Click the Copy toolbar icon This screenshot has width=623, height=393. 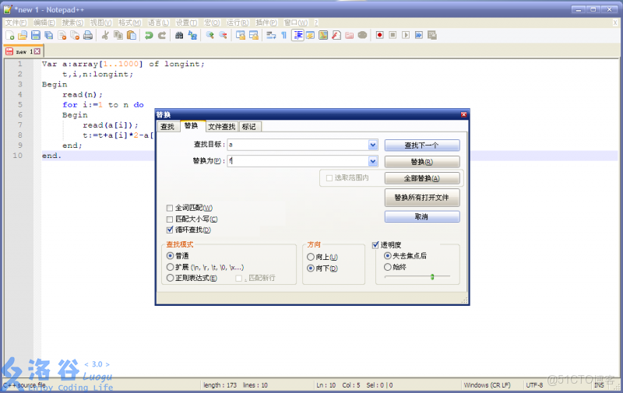(118, 35)
